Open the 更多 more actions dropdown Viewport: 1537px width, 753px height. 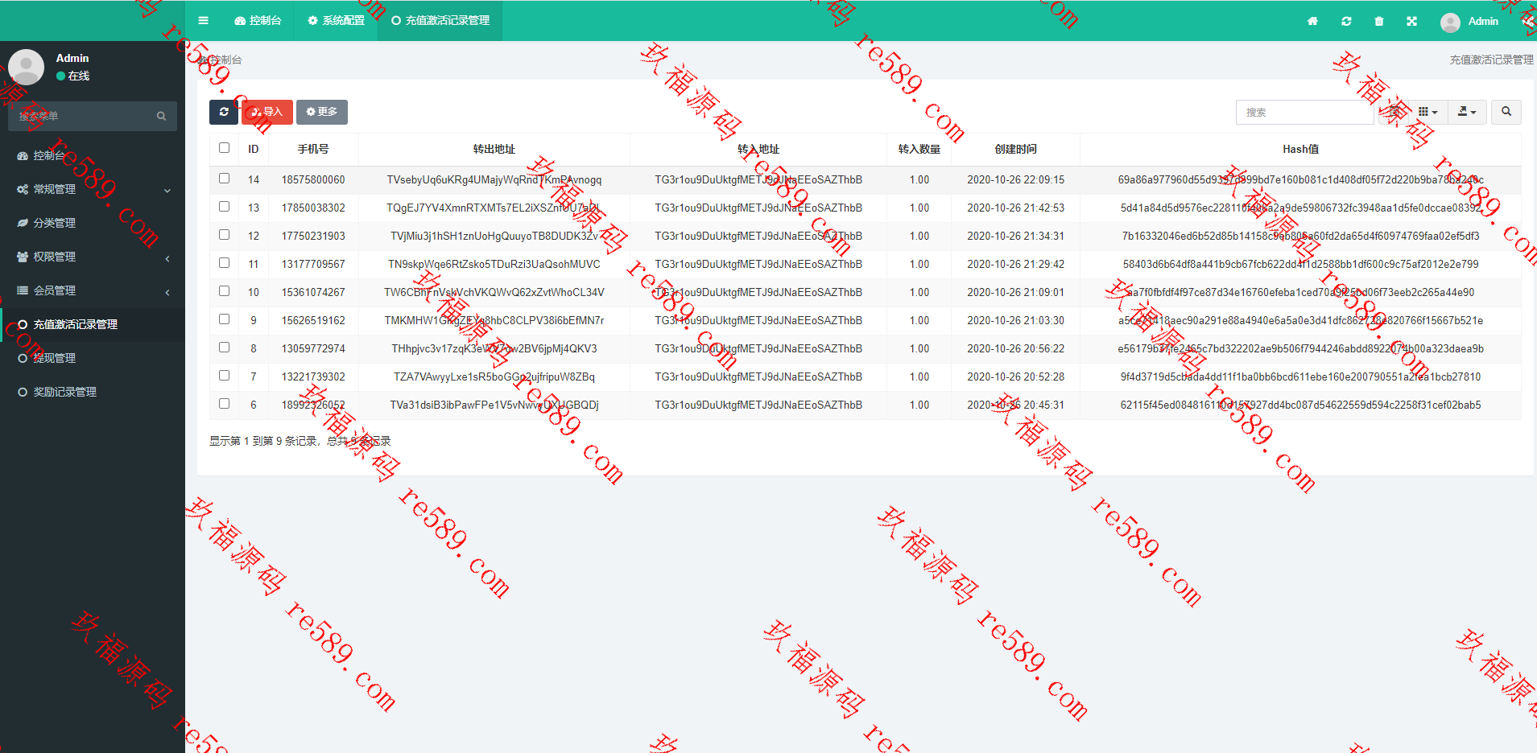[322, 112]
